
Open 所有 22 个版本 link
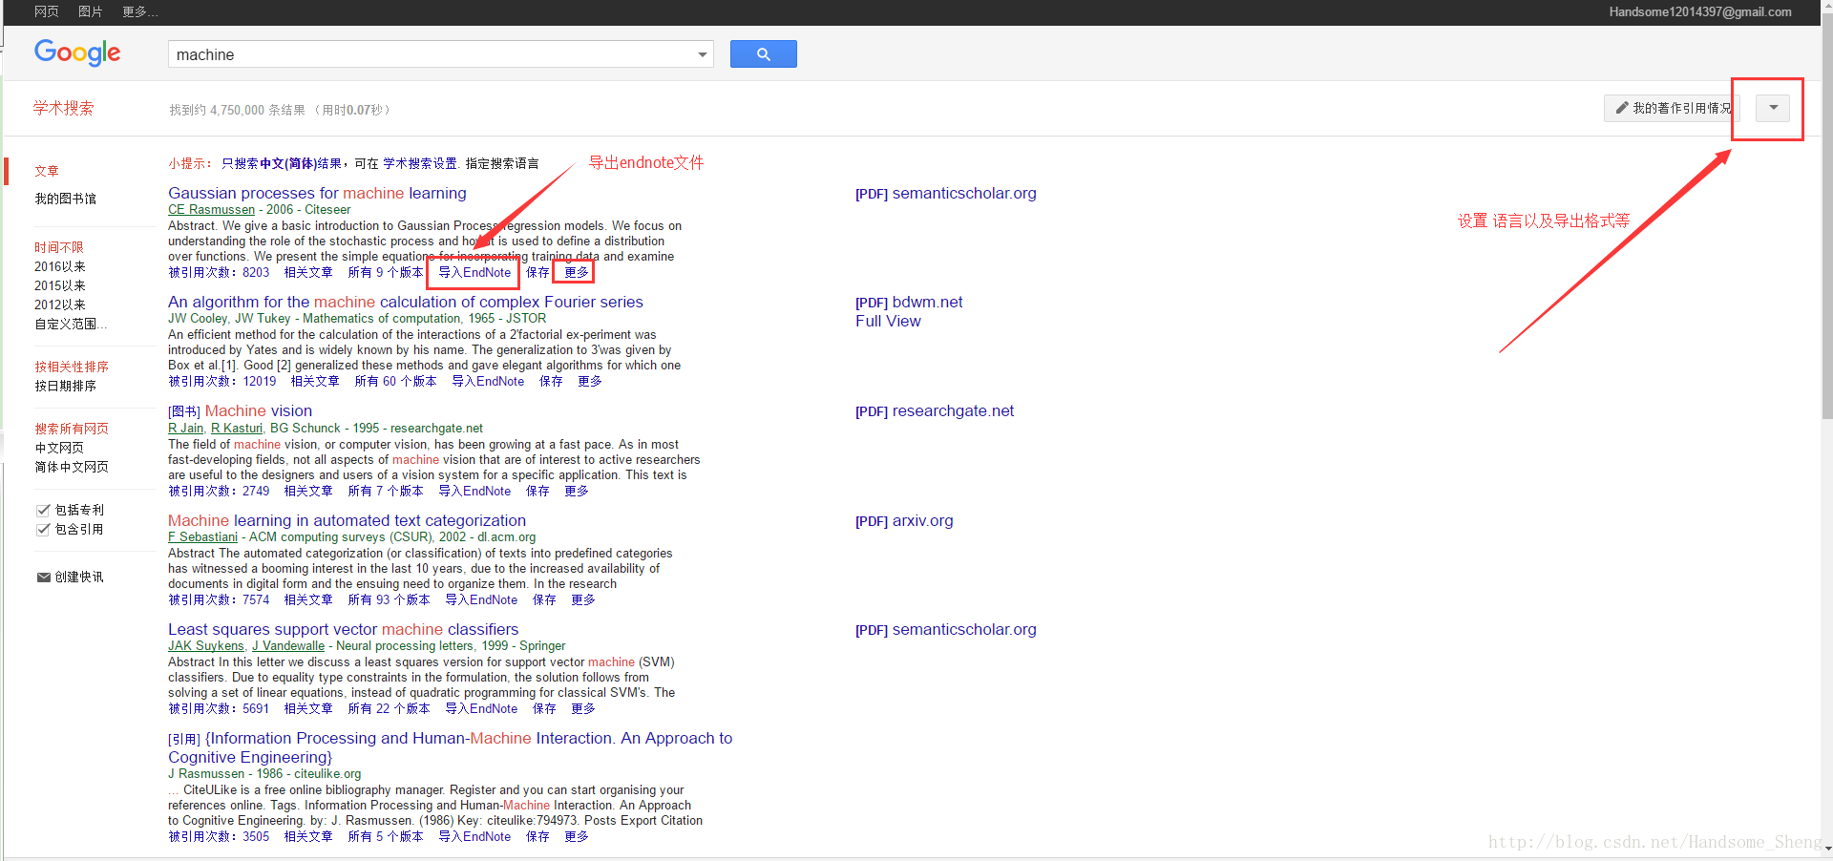pos(389,708)
